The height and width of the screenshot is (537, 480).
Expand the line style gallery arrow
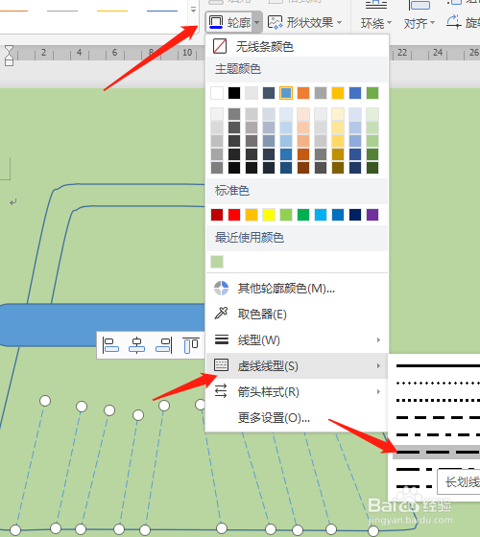coord(193,10)
